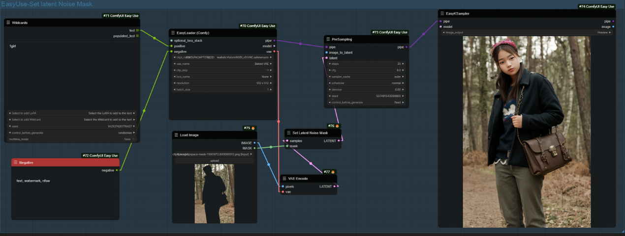Click the Set Latent Noise Mask menu icon

point(288,133)
